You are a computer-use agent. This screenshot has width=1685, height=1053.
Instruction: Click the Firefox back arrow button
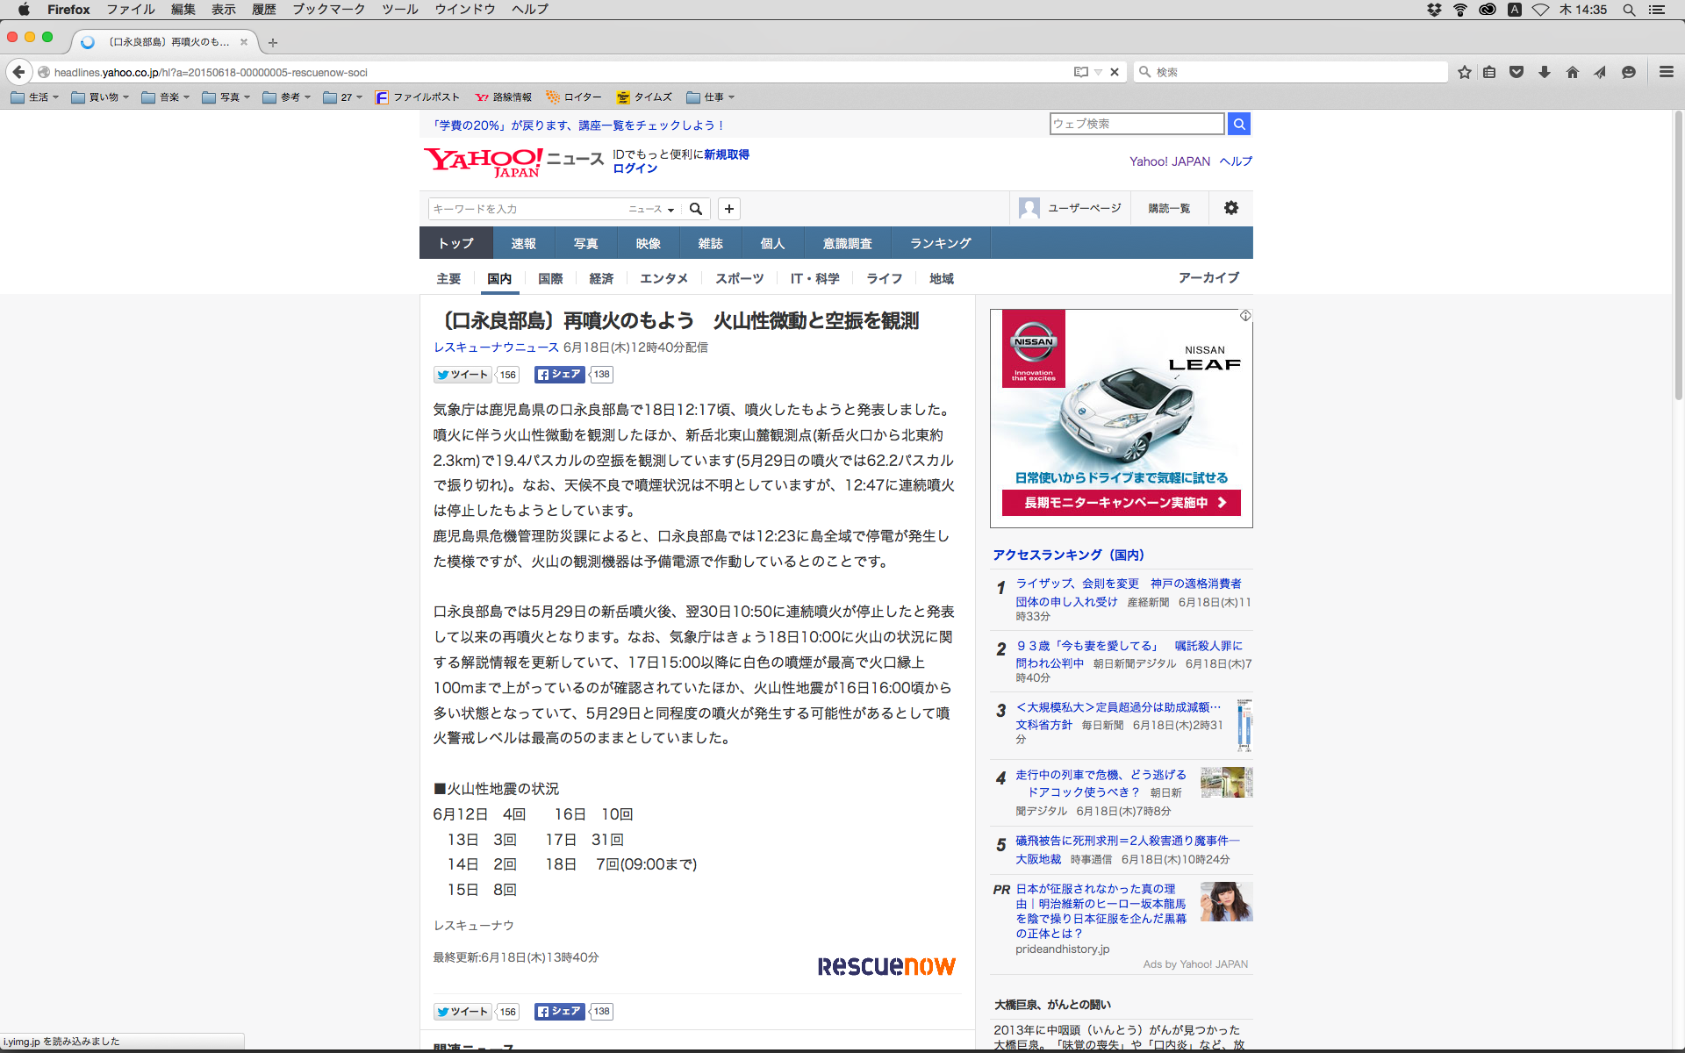(18, 72)
